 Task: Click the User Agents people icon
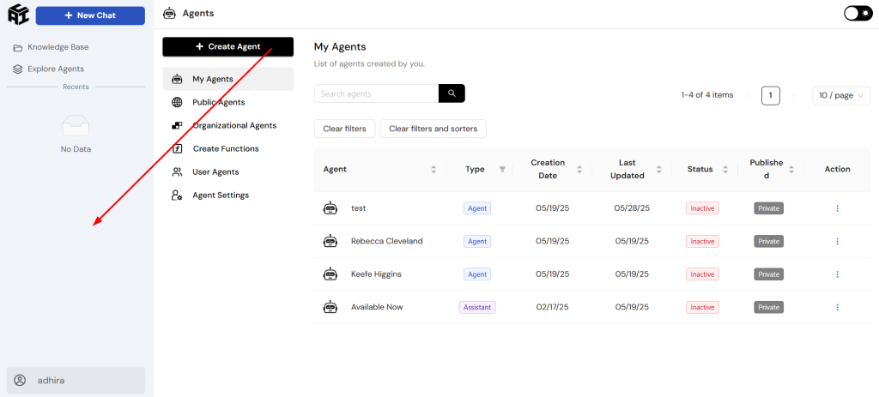pyautogui.click(x=177, y=171)
